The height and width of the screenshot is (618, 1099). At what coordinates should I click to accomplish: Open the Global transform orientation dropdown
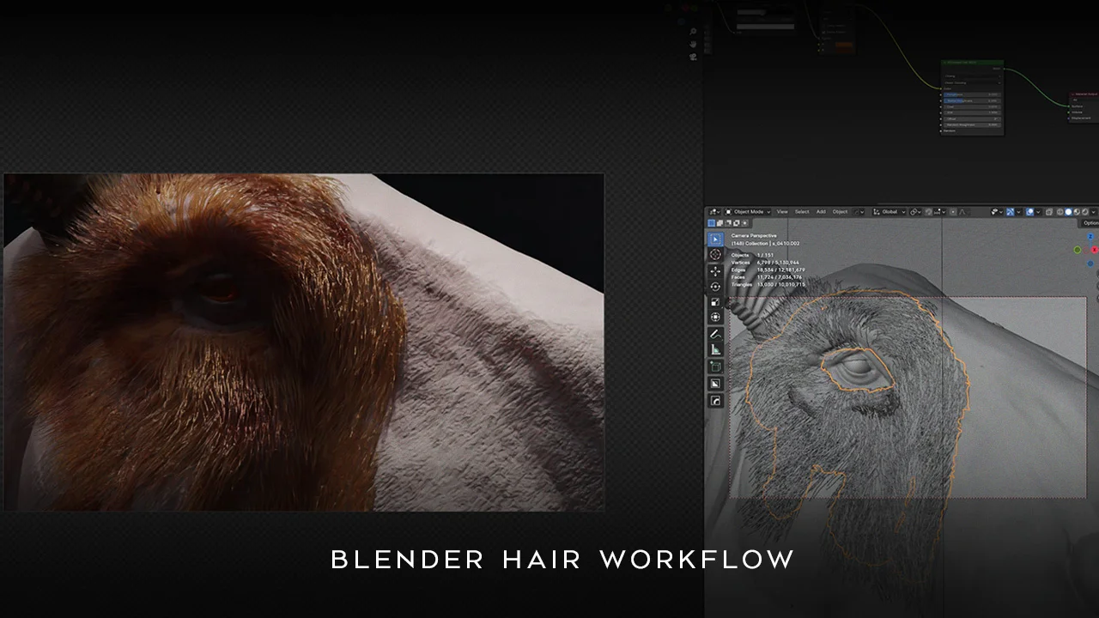(891, 212)
